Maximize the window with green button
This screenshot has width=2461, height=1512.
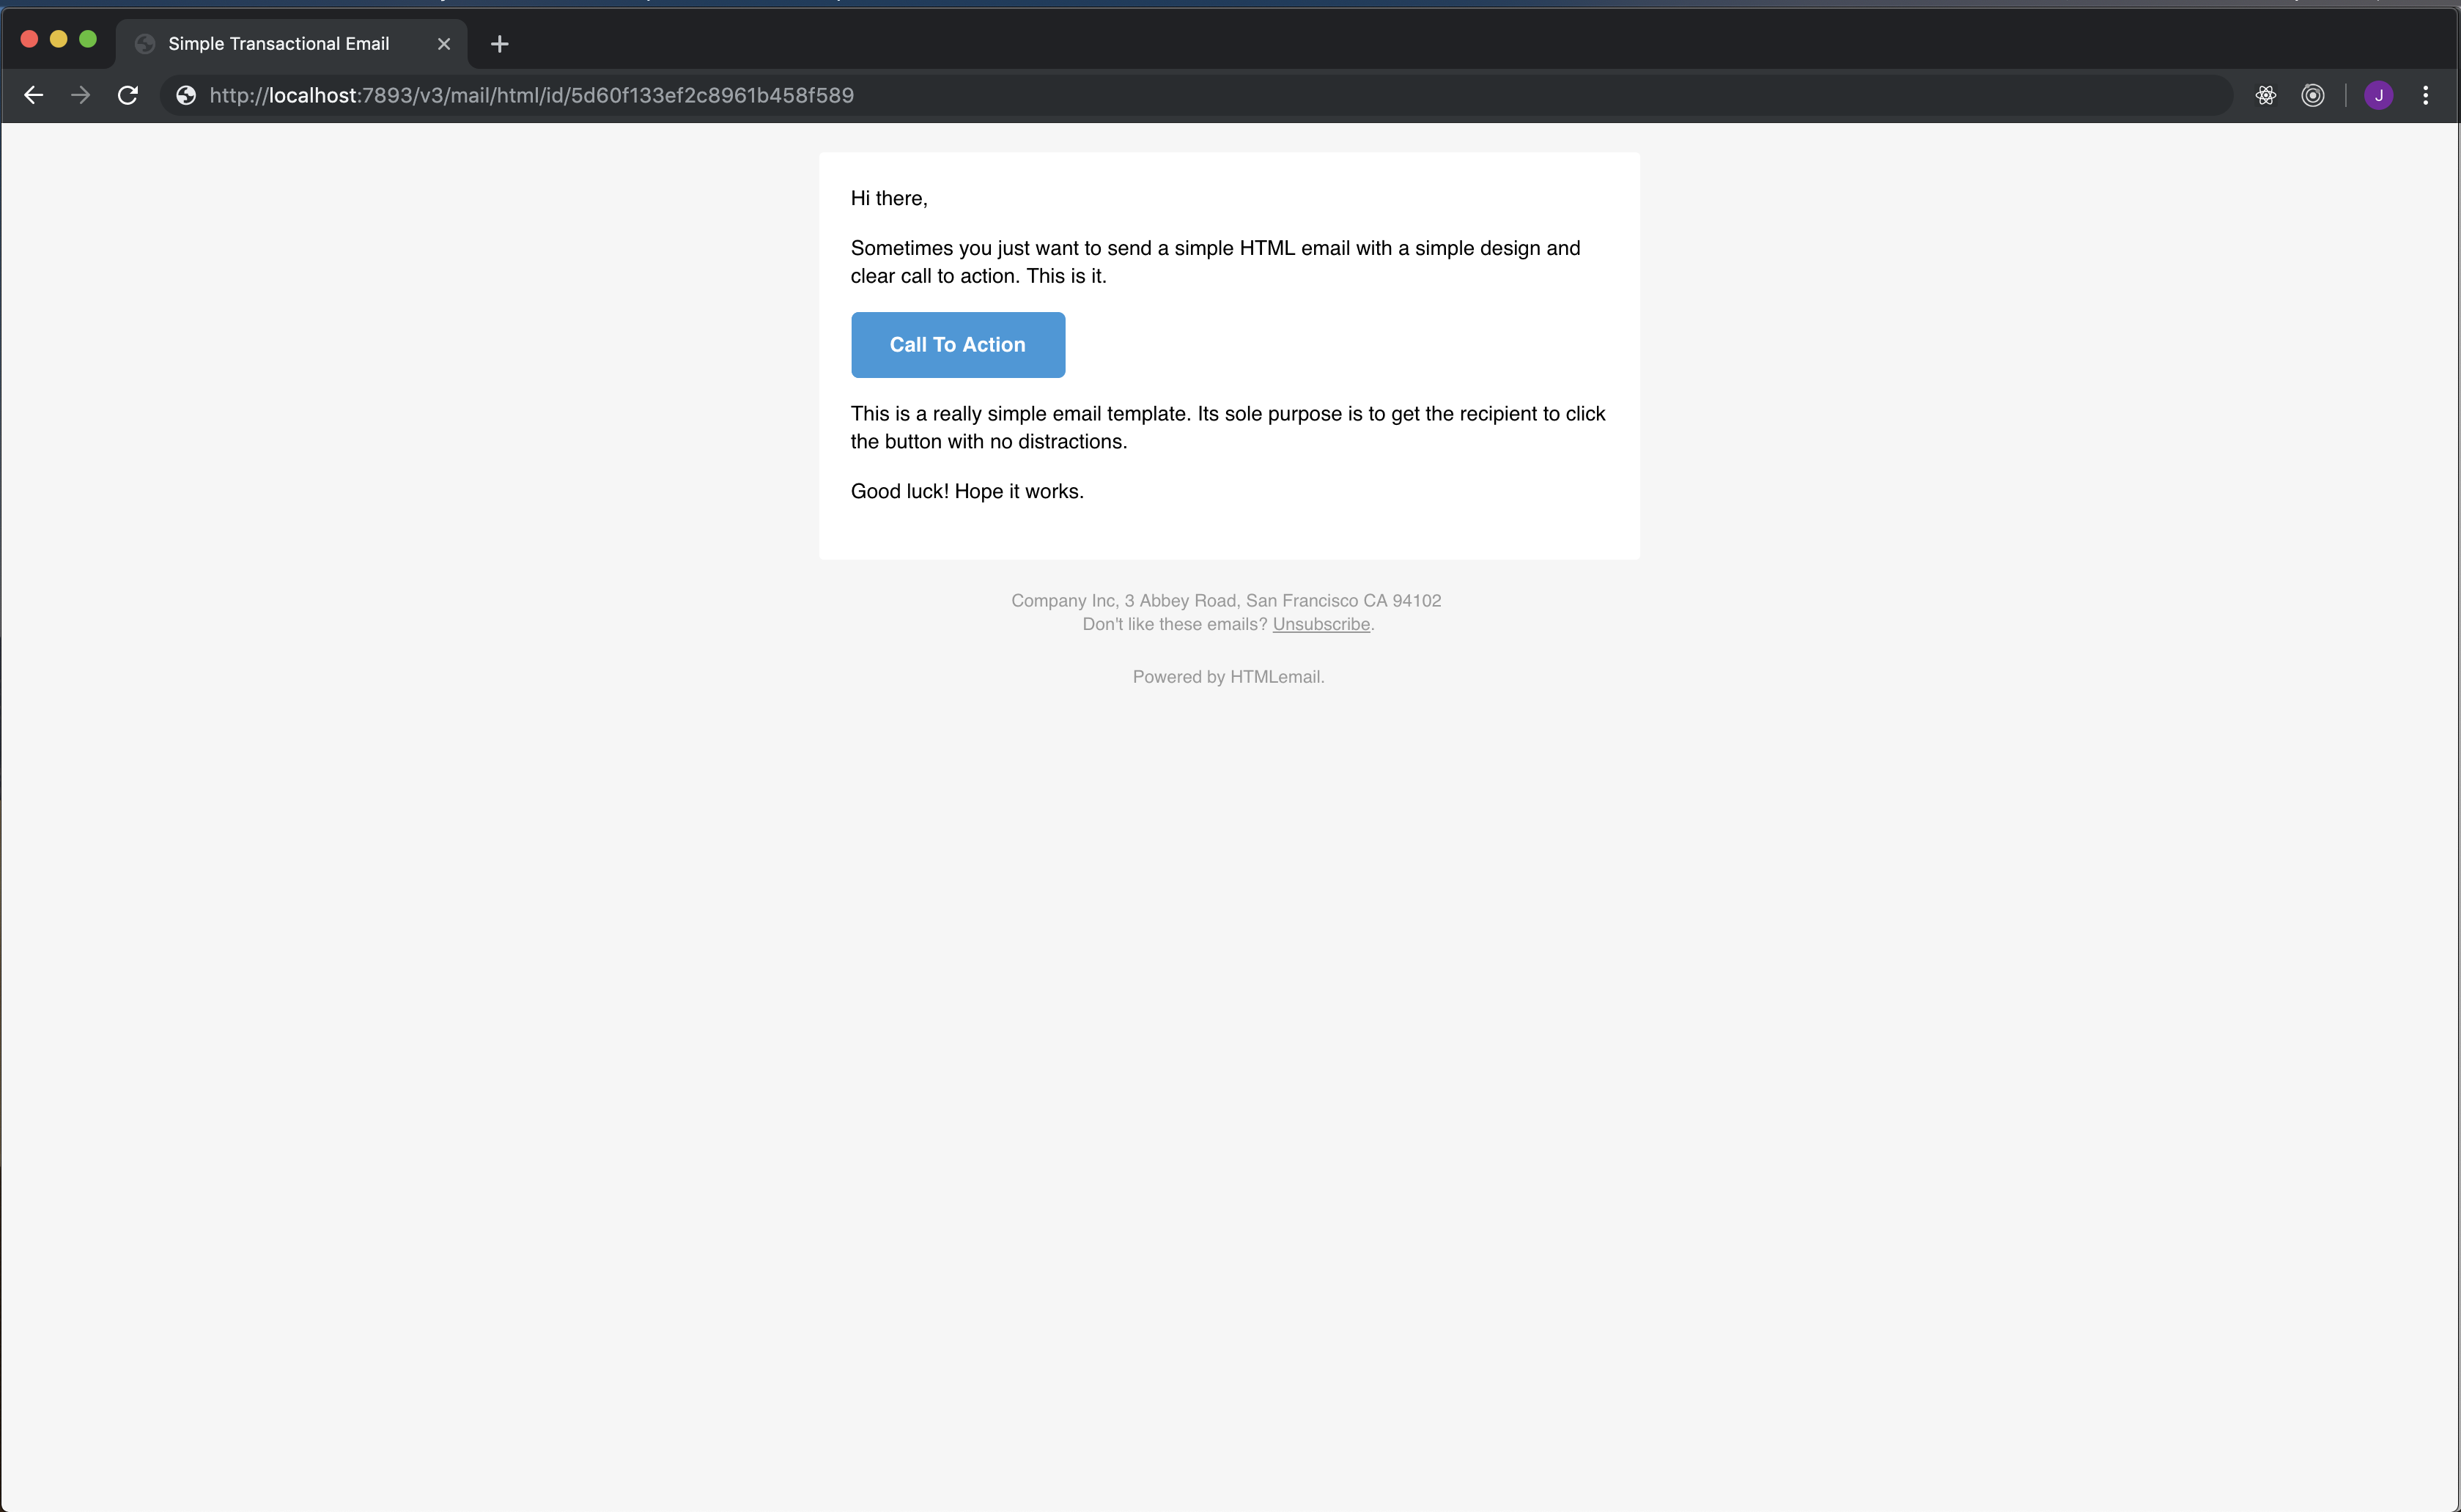[x=88, y=39]
